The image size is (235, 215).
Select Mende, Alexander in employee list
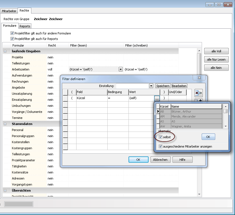183,116
